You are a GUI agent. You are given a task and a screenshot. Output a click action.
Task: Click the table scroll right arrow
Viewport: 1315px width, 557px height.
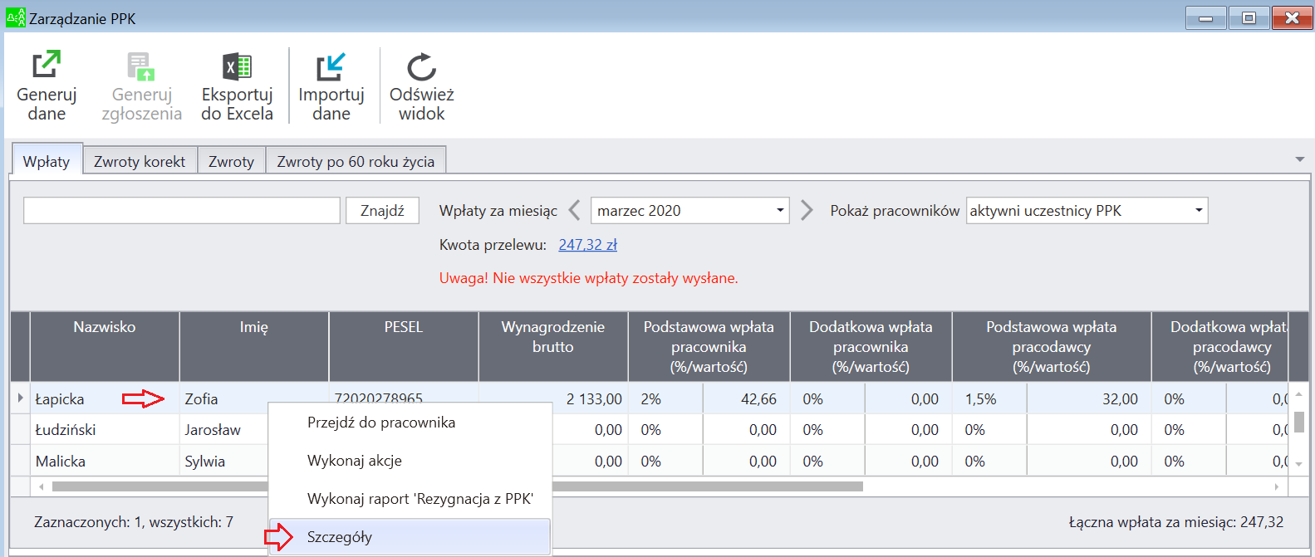pos(1278,486)
